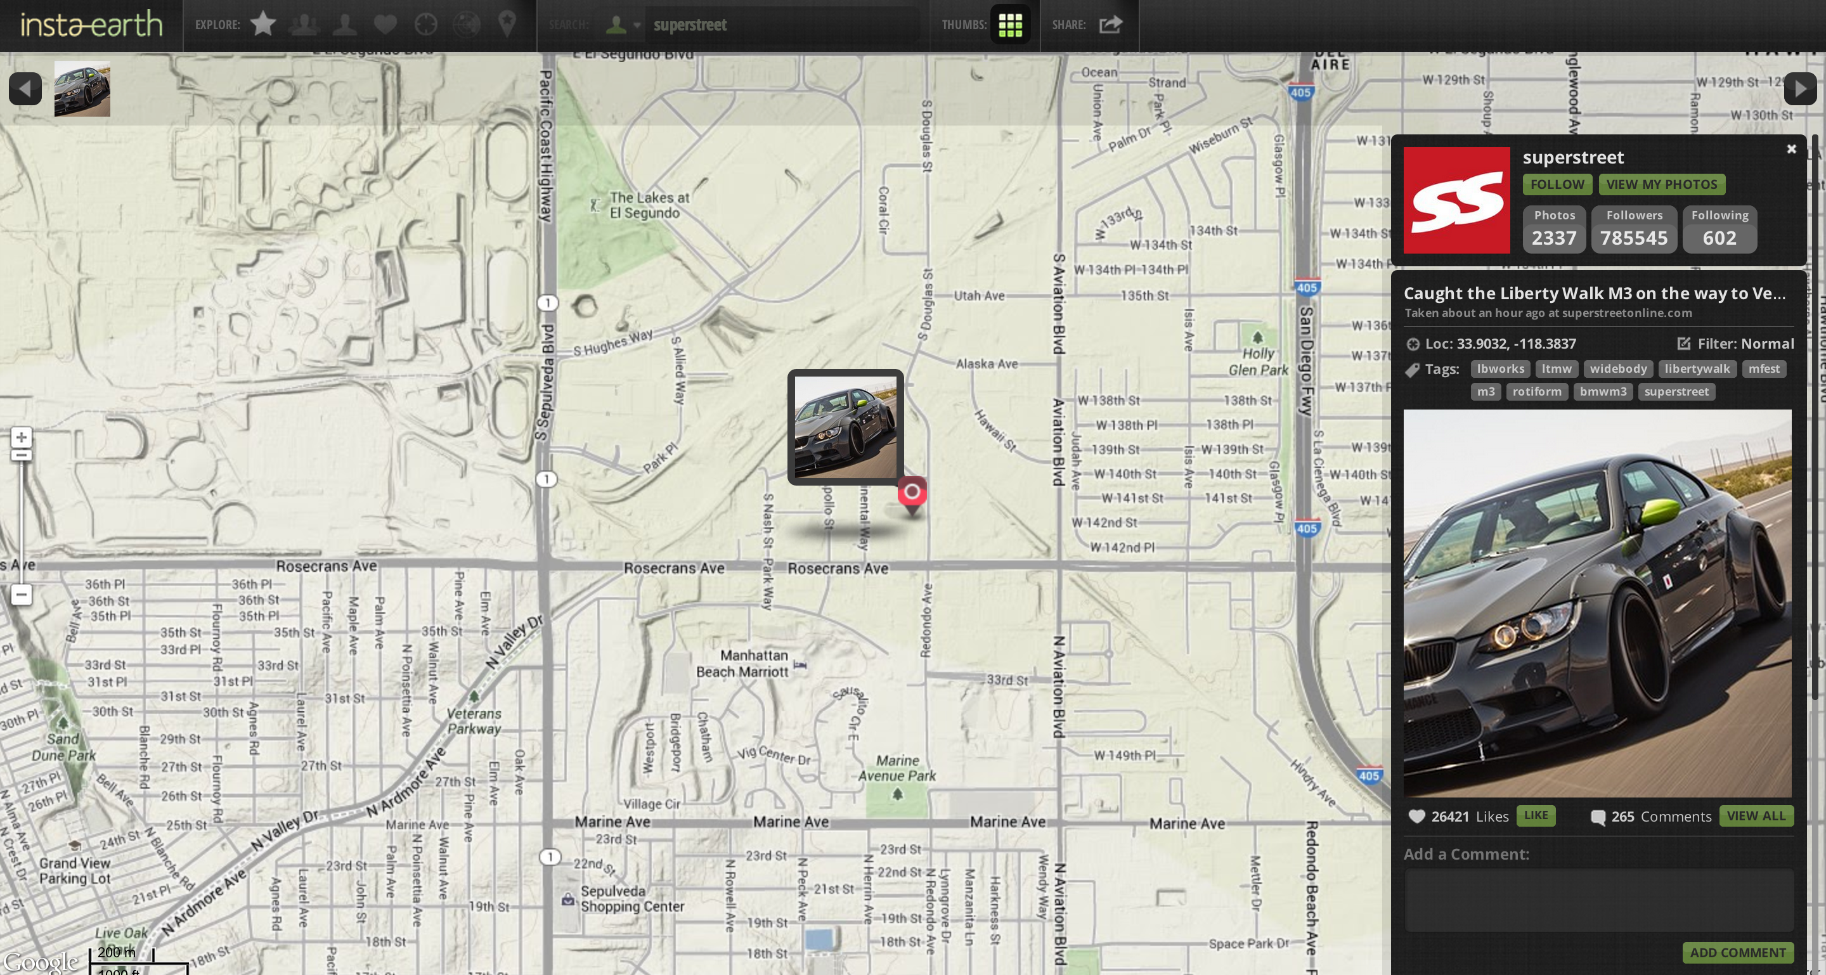Close the superstreet profile panel

pos(1791,149)
